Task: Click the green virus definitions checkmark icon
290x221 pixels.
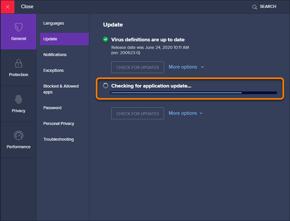Action: coord(105,39)
